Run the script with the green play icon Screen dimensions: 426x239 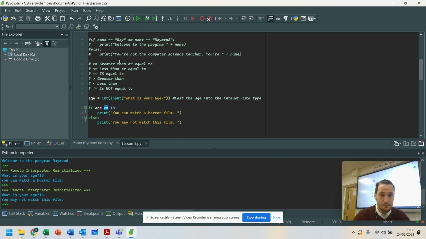(137, 18)
